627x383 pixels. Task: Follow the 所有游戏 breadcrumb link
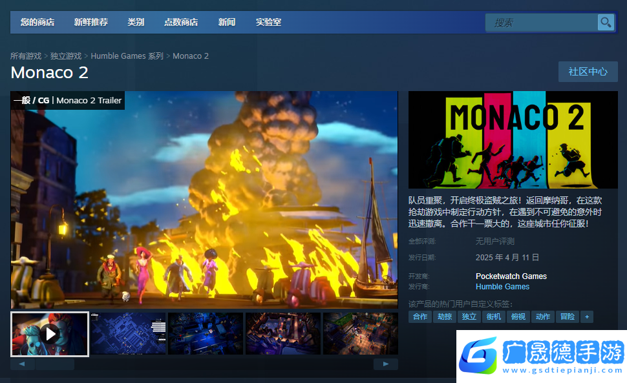pyautogui.click(x=26, y=56)
